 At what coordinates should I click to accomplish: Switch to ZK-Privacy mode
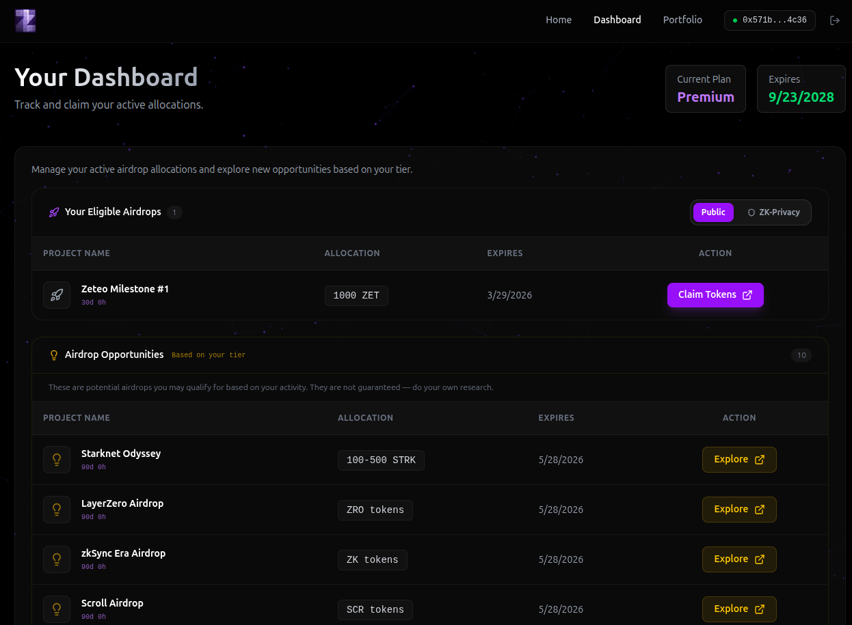pyautogui.click(x=773, y=212)
